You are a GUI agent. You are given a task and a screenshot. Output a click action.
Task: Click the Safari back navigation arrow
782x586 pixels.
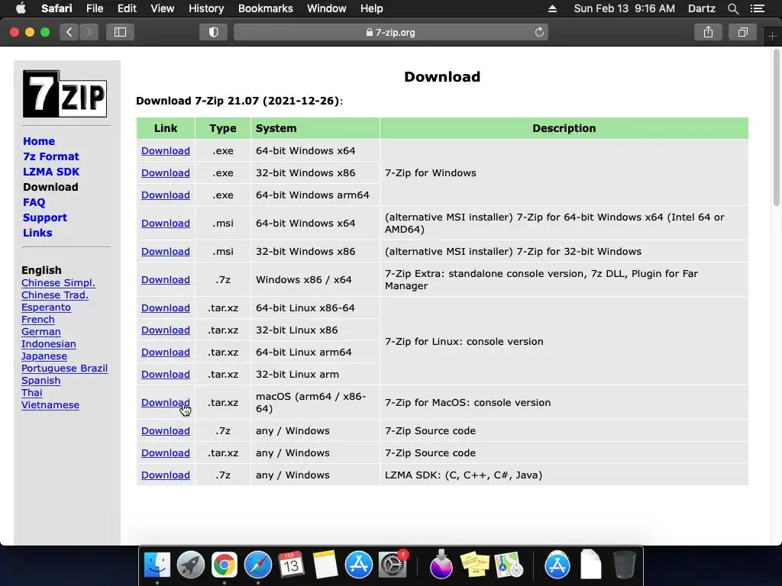point(69,32)
